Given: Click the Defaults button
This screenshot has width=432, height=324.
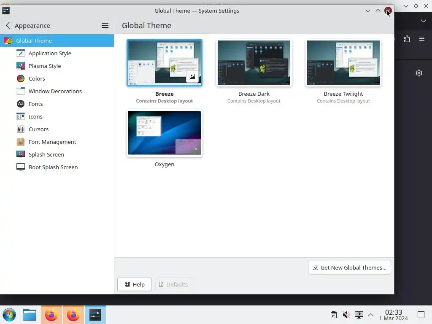Looking at the screenshot, I should point(173,284).
